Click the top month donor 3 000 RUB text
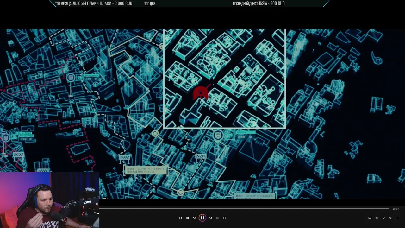405x228 pixels. (x=103, y=3)
